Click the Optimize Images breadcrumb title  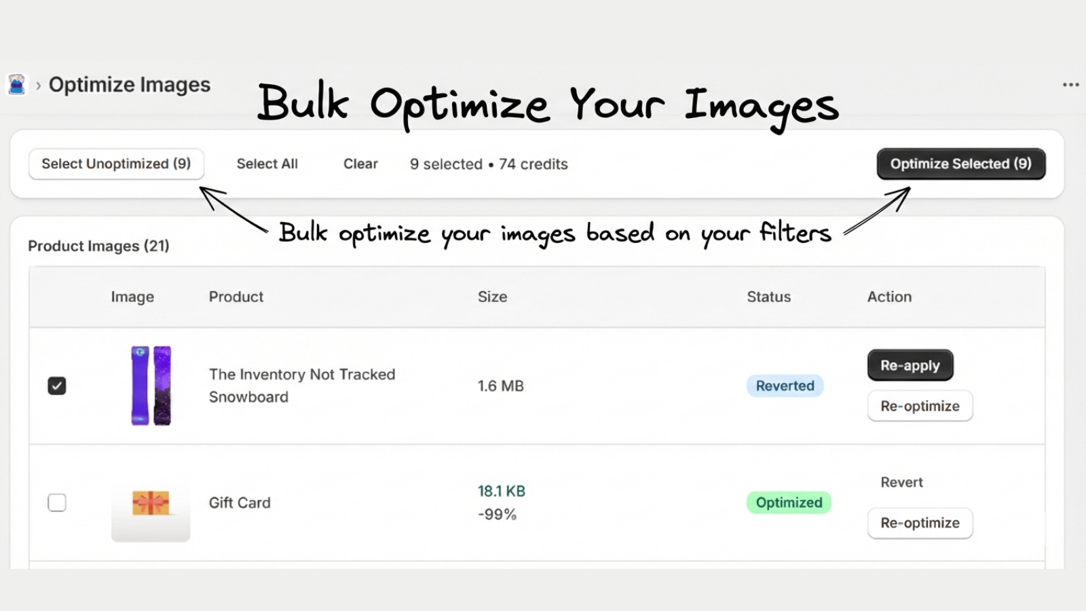pos(130,84)
